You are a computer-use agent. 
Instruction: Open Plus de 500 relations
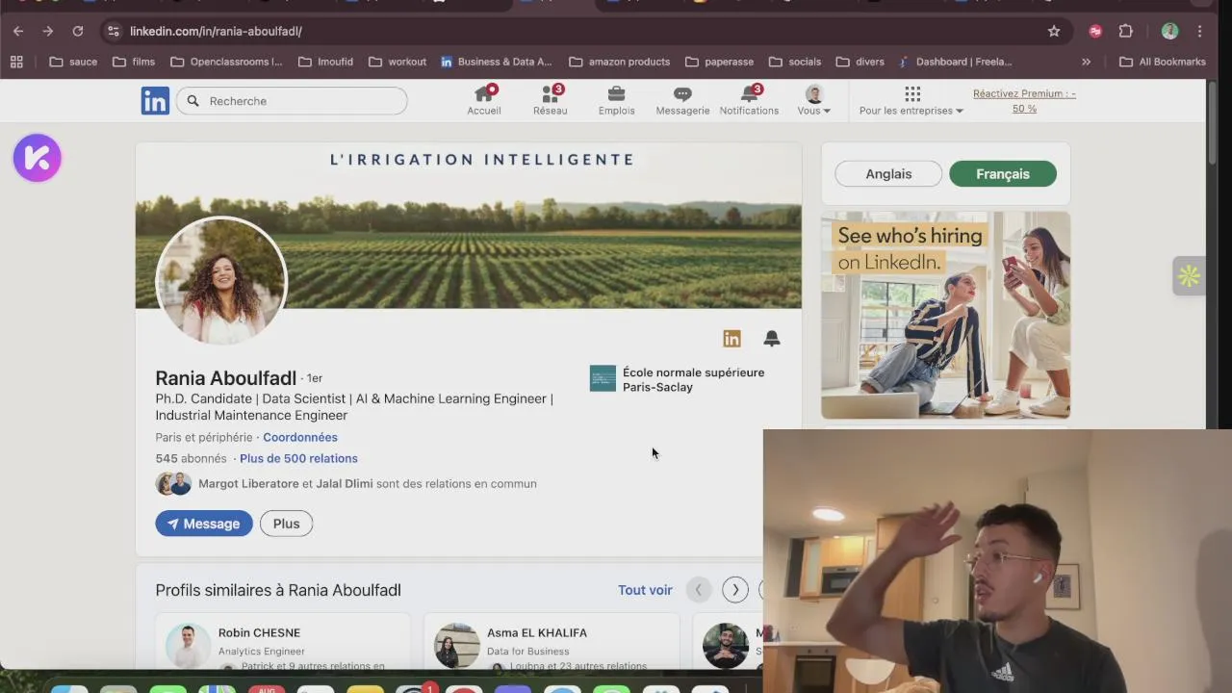click(298, 458)
